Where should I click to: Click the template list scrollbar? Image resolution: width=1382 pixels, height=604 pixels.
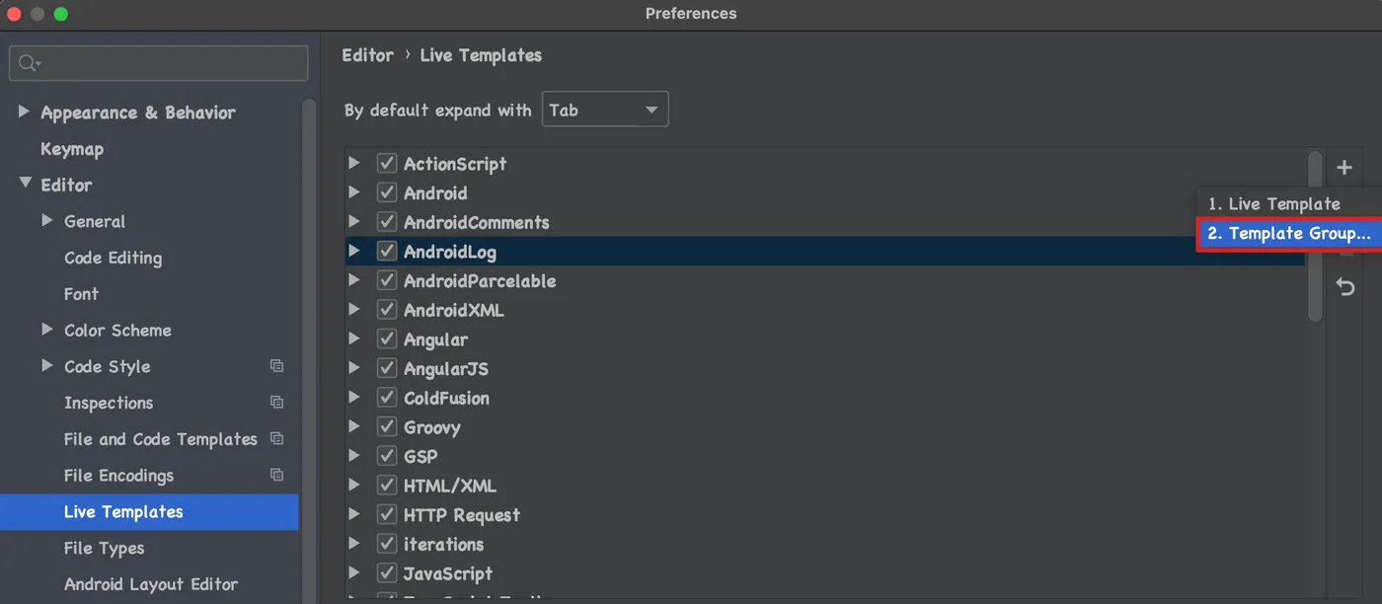tap(1315, 237)
